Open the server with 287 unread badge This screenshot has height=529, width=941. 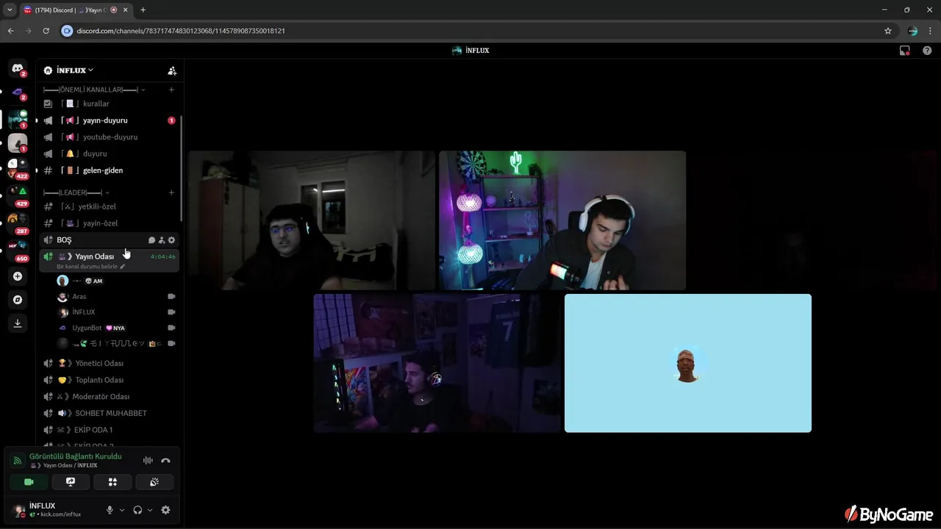click(18, 220)
